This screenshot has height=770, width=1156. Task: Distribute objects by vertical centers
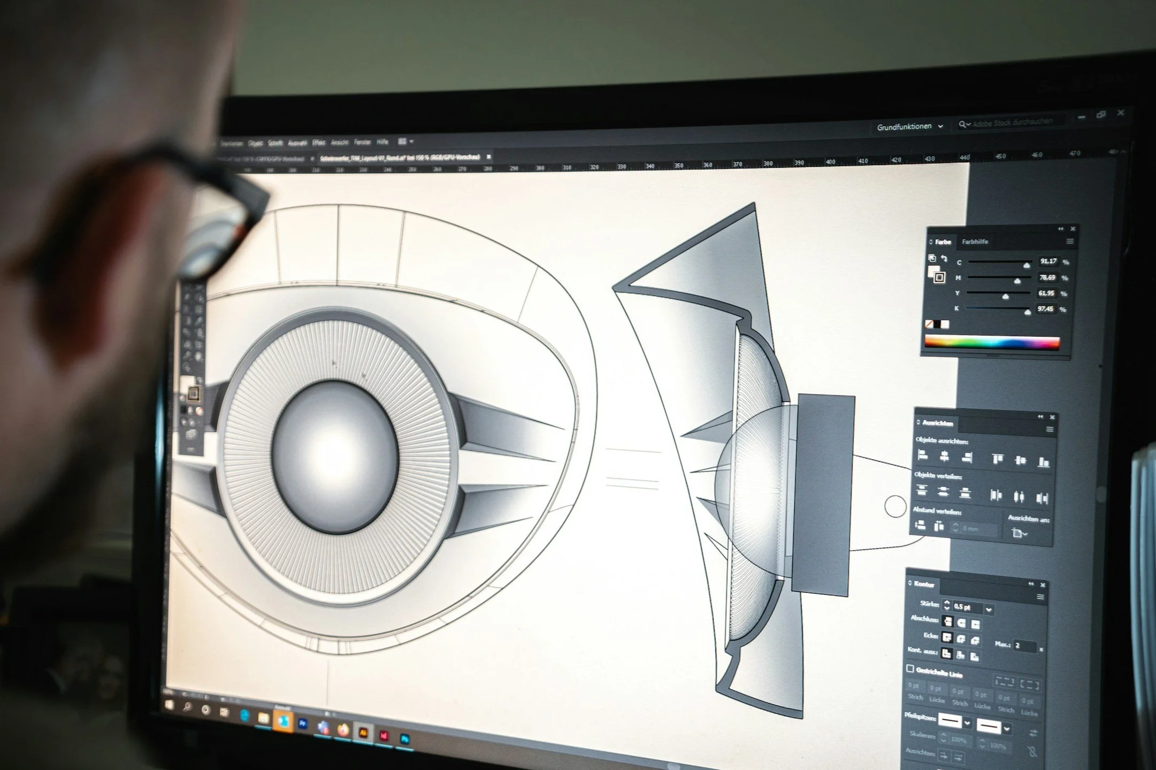(943, 492)
